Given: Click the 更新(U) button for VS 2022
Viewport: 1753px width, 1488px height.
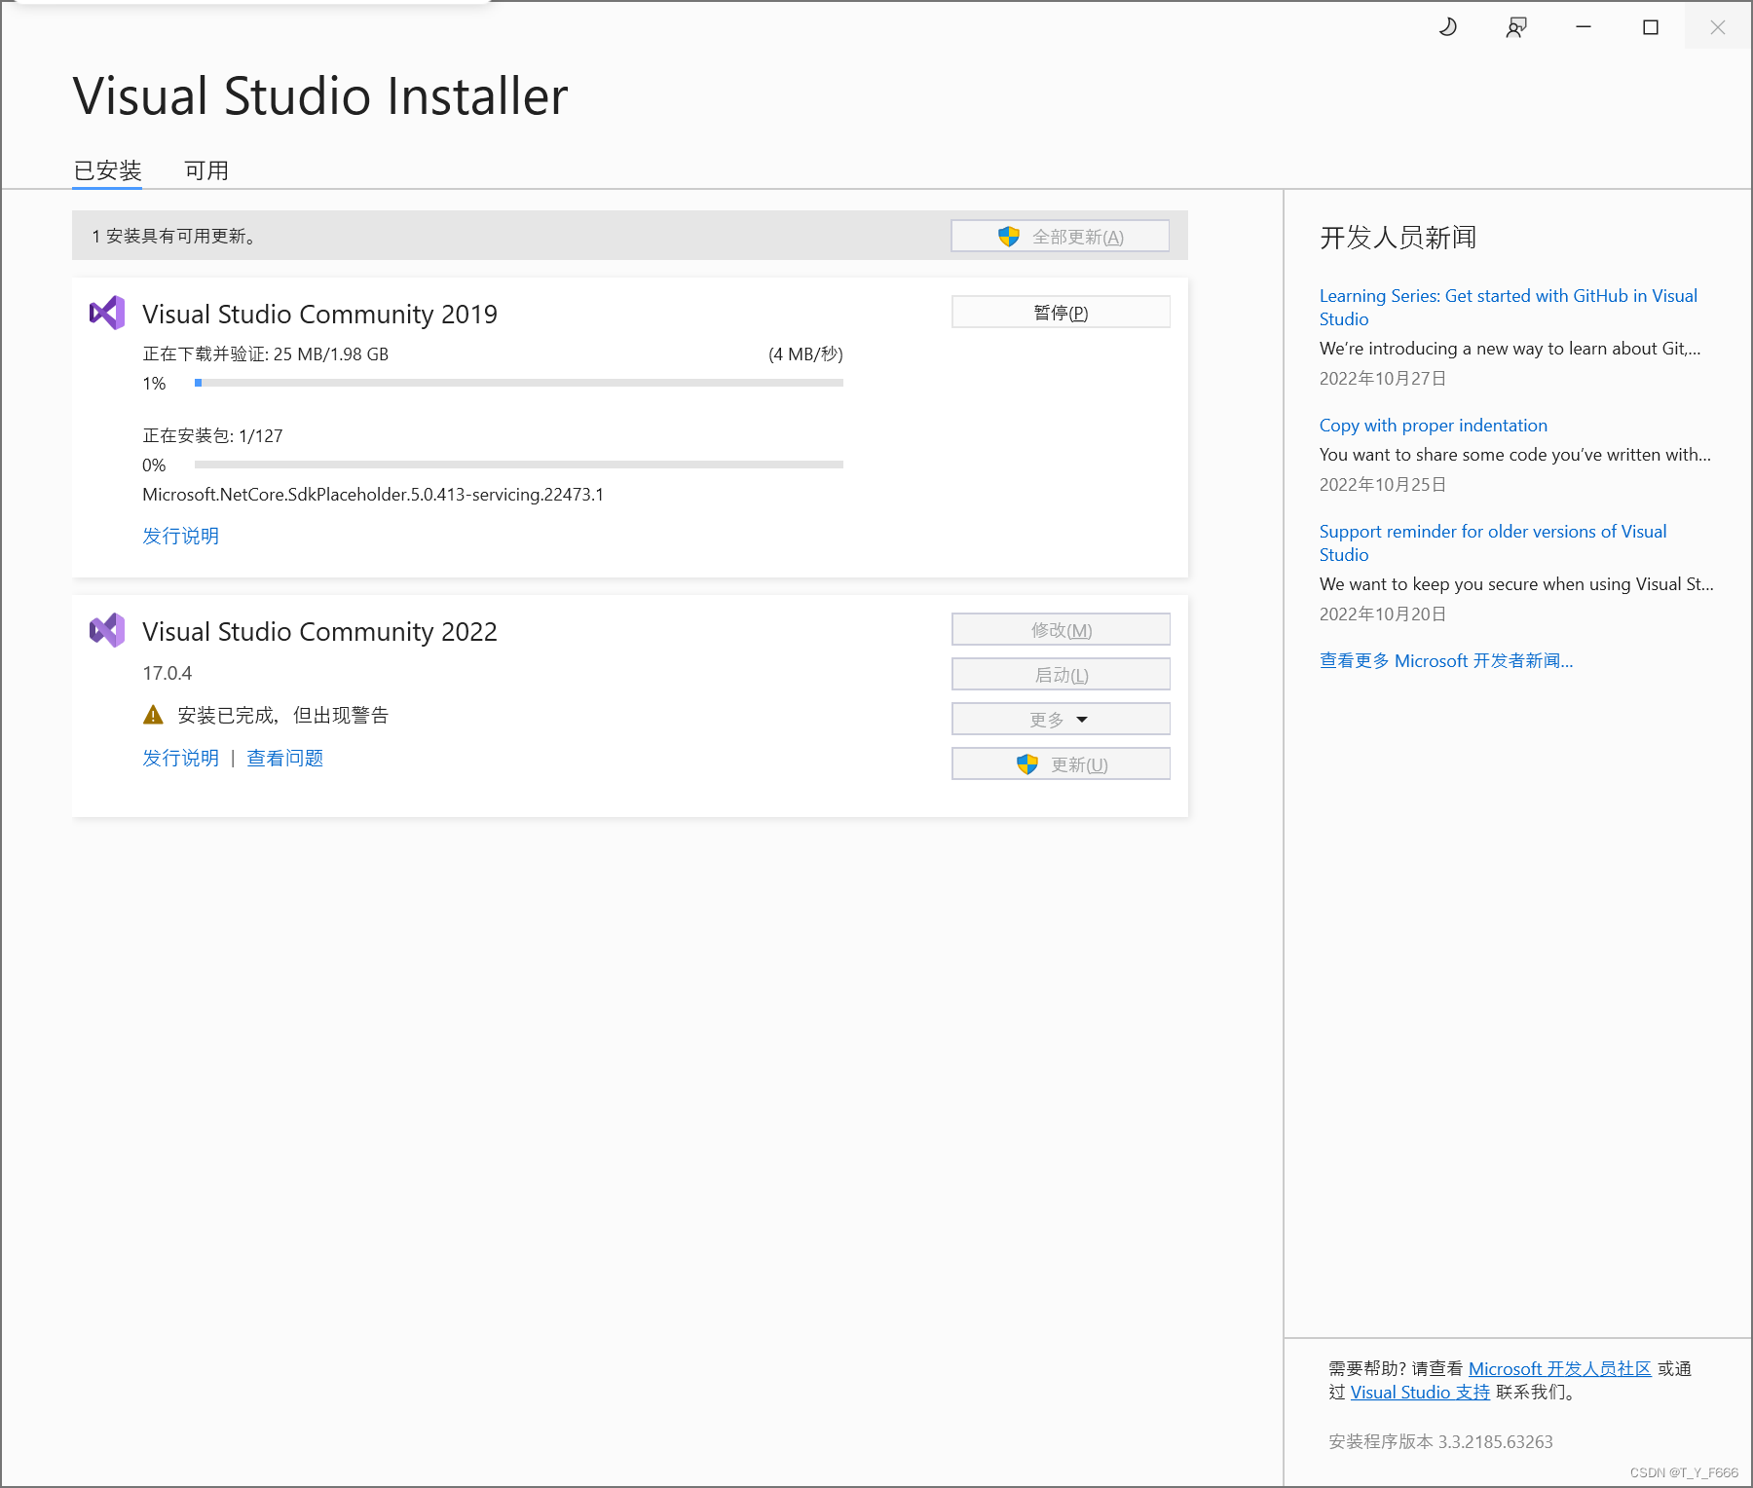Looking at the screenshot, I should 1061,764.
